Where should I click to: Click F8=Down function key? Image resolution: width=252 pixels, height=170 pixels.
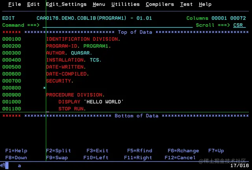(16, 158)
